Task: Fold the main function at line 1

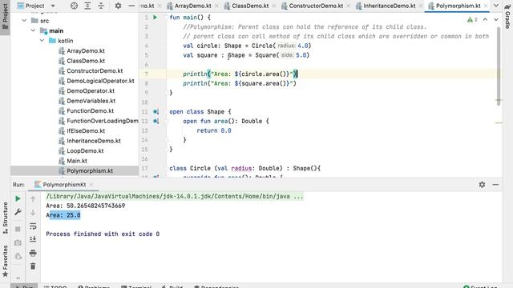Action: [x=167, y=18]
